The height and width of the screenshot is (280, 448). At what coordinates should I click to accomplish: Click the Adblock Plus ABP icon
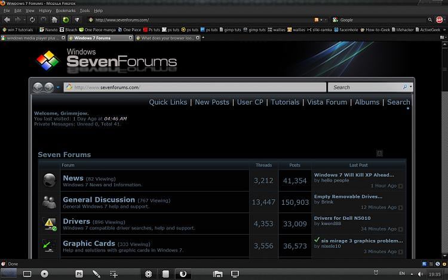coord(440,20)
